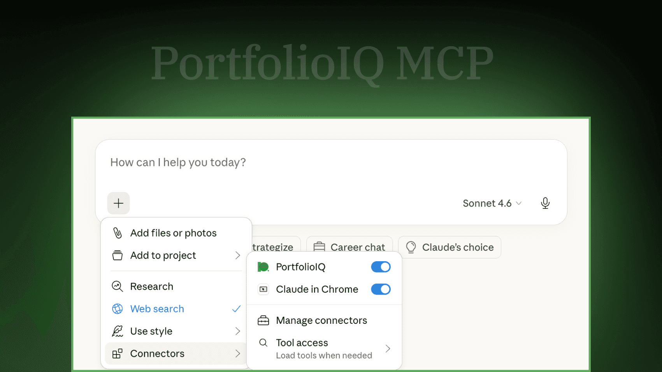The width and height of the screenshot is (662, 372).
Task: Expand the Use style submenu arrow
Action: 237,331
